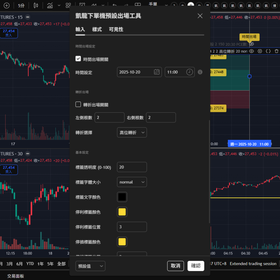Screen dimensions: 280x280
Task: Uncheck the 時間出場開關 checkbox
Action: click(x=78, y=59)
